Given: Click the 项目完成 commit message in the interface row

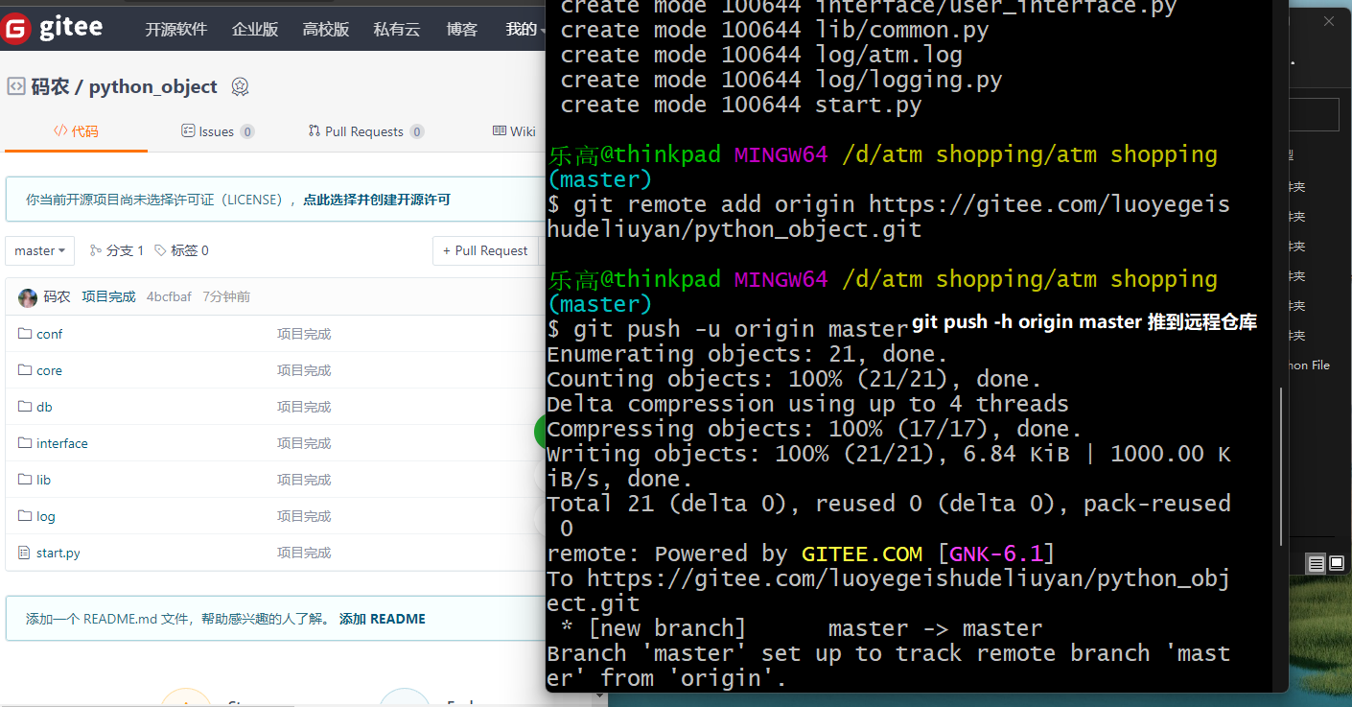Looking at the screenshot, I should (304, 443).
